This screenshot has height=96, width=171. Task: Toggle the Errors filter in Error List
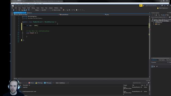click(31, 83)
